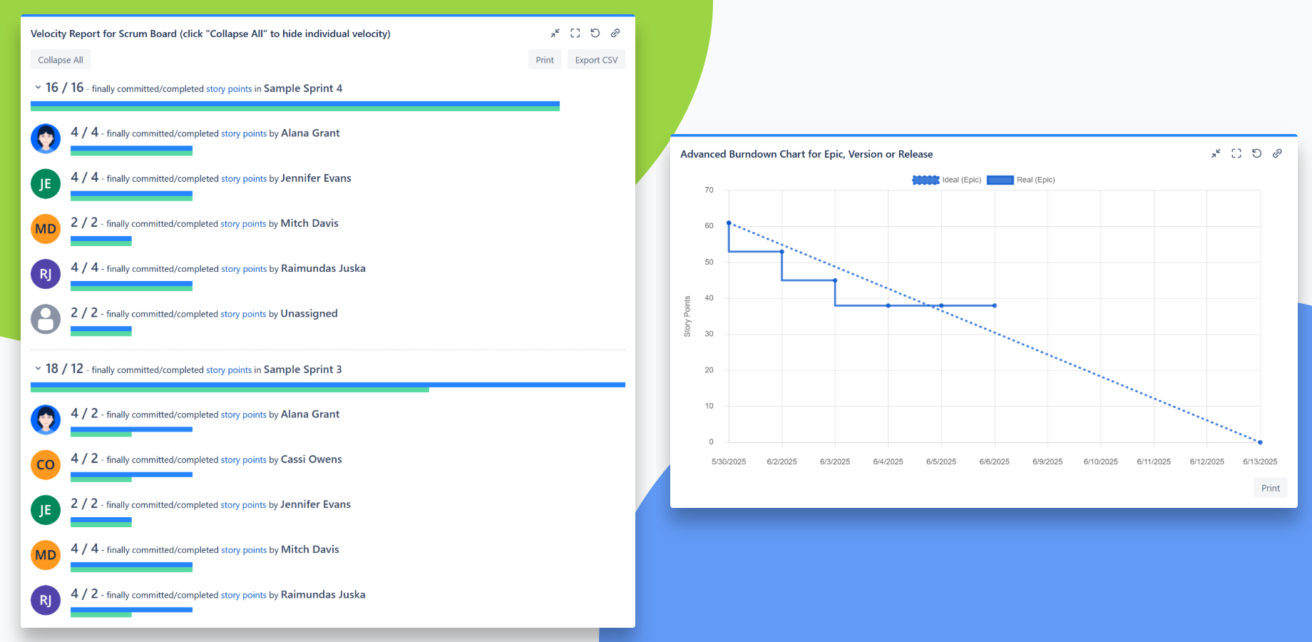Select the 'Sample Sprint 4' title text
1312x642 pixels.
(303, 88)
